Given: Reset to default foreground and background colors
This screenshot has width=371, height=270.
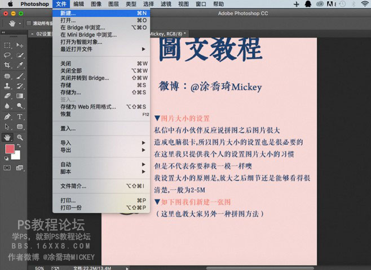Looking at the screenshot, I should [x=6, y=159].
